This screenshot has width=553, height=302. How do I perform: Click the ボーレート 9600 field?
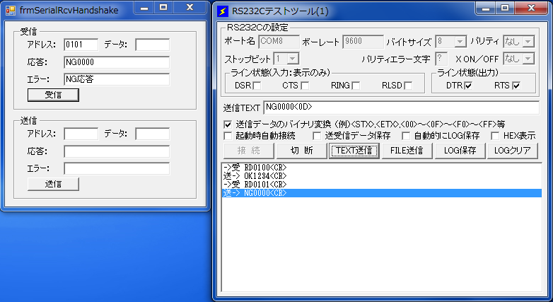point(363,42)
